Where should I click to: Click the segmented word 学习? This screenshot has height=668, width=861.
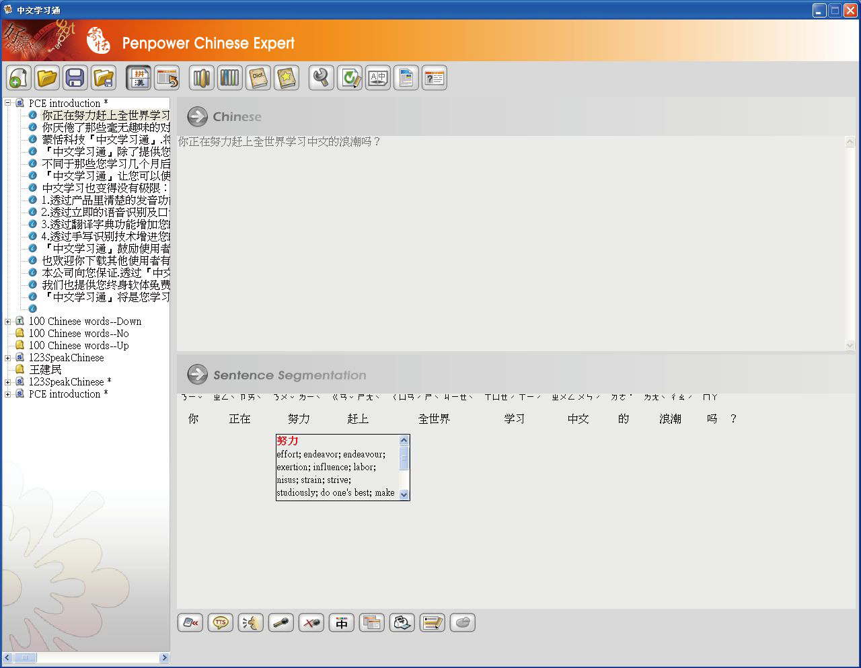pos(515,418)
